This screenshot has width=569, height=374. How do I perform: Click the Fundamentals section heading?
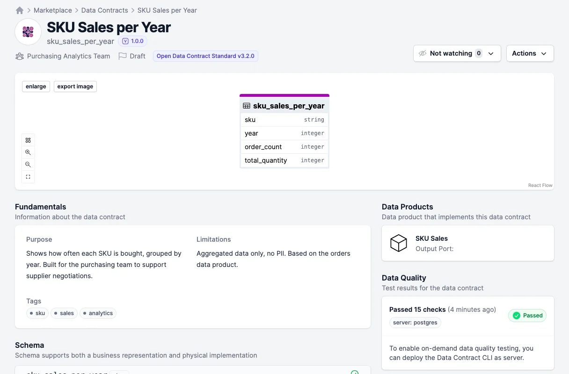[x=41, y=207]
